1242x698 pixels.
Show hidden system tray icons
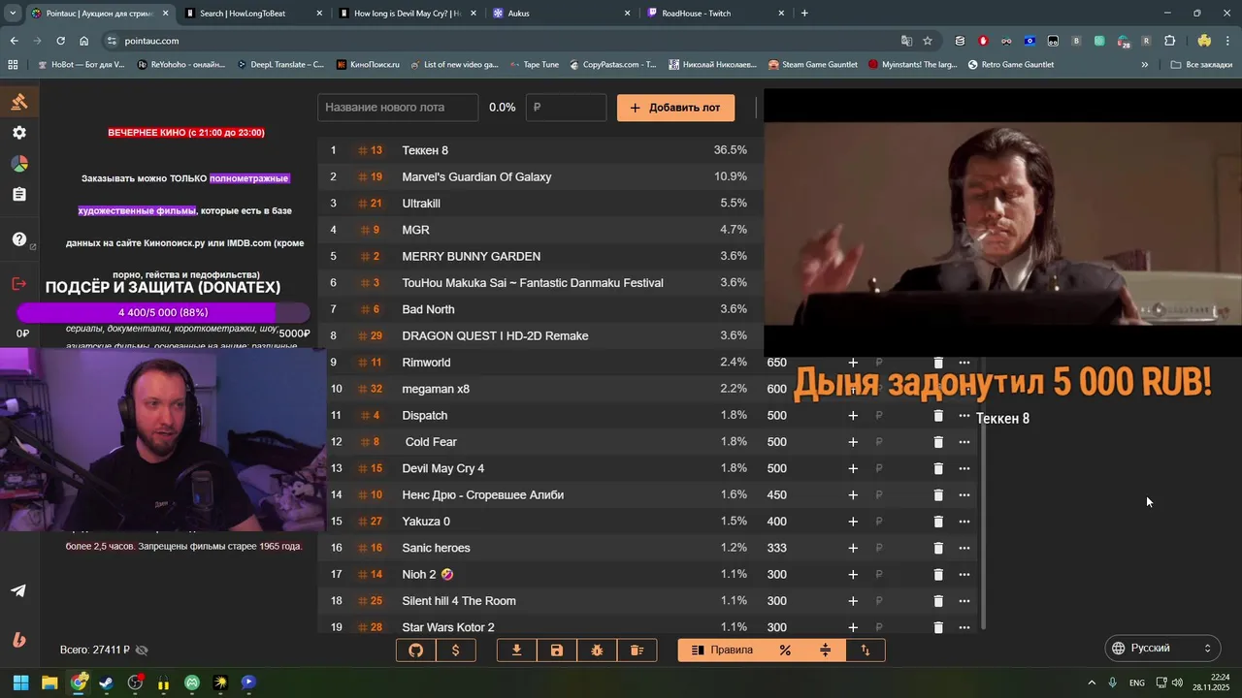point(1092,682)
